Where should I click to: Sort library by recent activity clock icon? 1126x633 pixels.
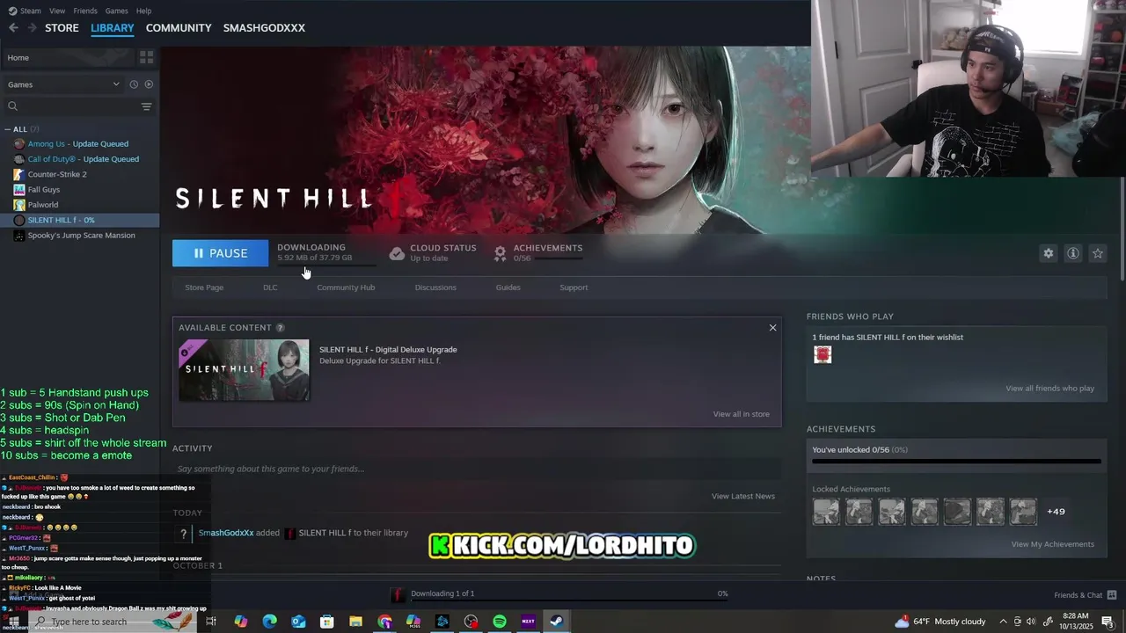[x=134, y=84]
